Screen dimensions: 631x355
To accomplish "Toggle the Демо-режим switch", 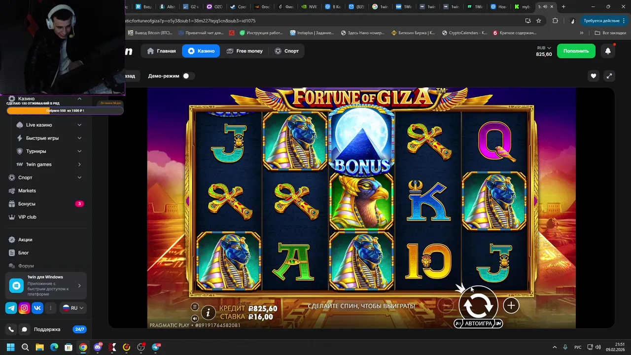I will click(188, 76).
